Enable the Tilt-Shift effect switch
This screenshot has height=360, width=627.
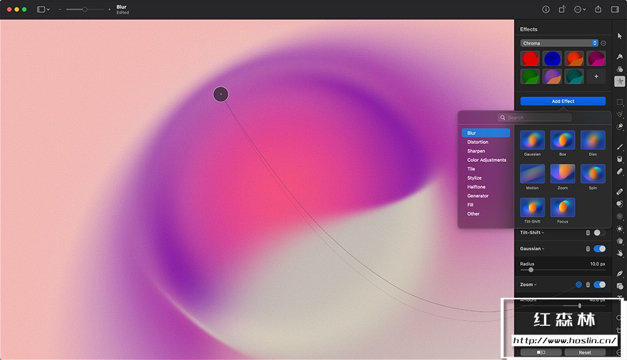pyautogui.click(x=600, y=233)
